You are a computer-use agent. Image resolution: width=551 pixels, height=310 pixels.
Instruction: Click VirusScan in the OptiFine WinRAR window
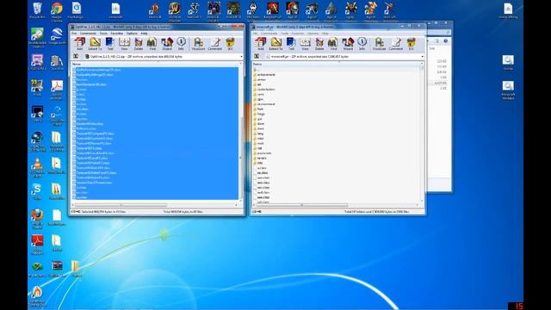pos(198,44)
